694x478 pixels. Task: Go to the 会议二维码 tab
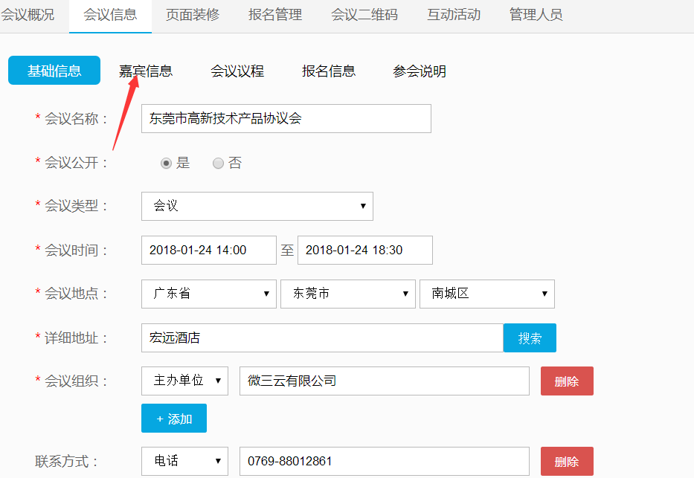click(x=364, y=15)
